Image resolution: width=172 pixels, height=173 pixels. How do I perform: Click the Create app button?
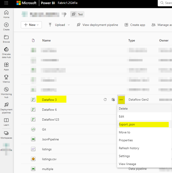click(135, 25)
